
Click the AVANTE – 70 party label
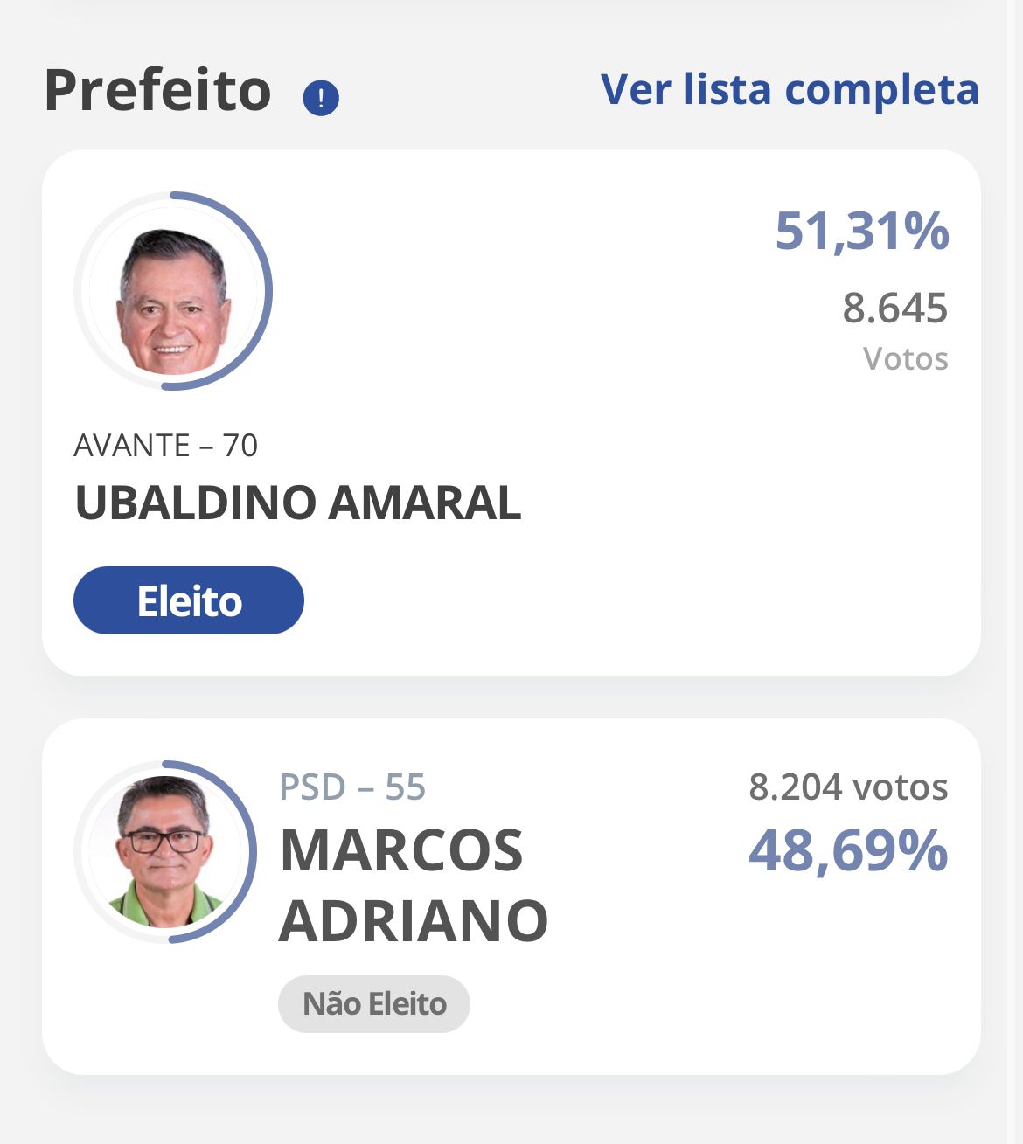coord(166,446)
